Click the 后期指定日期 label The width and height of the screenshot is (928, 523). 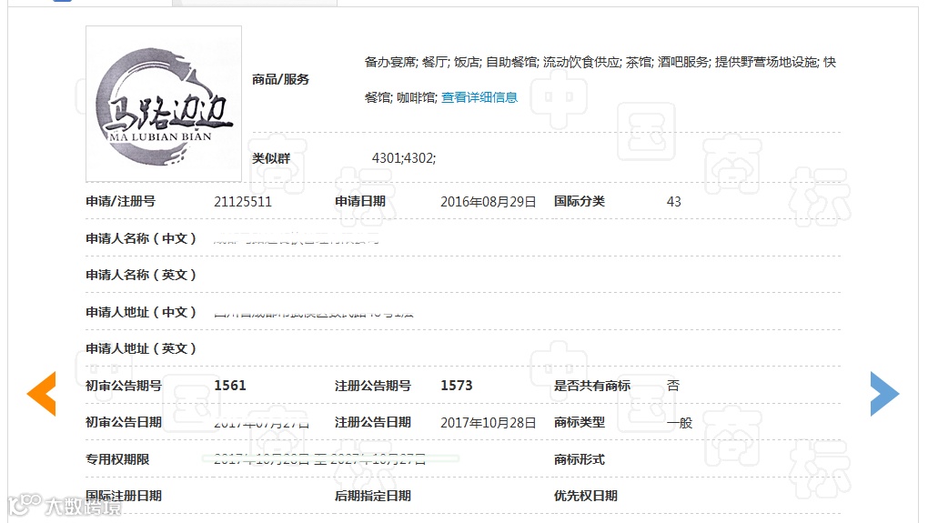coord(373,496)
